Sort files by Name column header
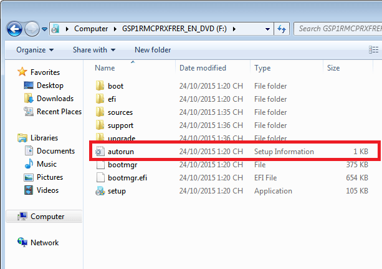Viewport: 382px width, 269px height. pyautogui.click(x=105, y=68)
